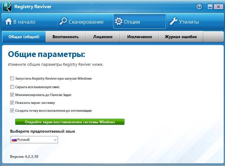
Task: Switch to the Исключения tab
Action: [139, 37]
